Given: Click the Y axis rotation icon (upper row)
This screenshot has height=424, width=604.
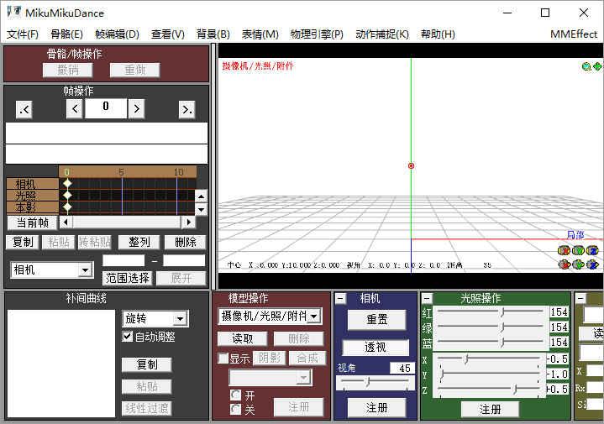Looking at the screenshot, I should tap(579, 251).
